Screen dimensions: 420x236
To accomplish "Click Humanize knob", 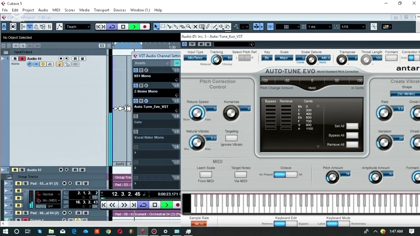I will click(x=231, y=113).
